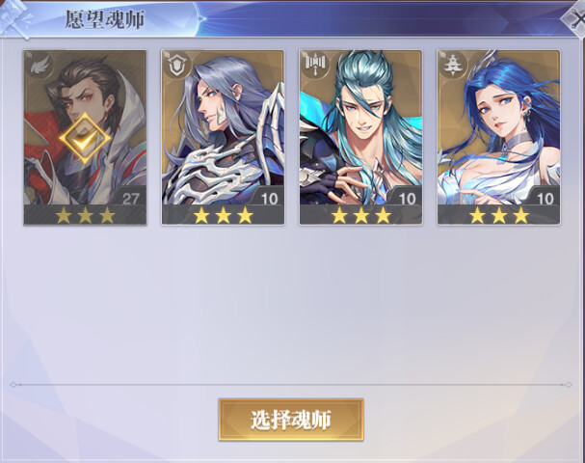This screenshot has width=585, height=463.
Task: Click the tree-shaped class icon on the blue-haired woman card
Action: click(453, 66)
